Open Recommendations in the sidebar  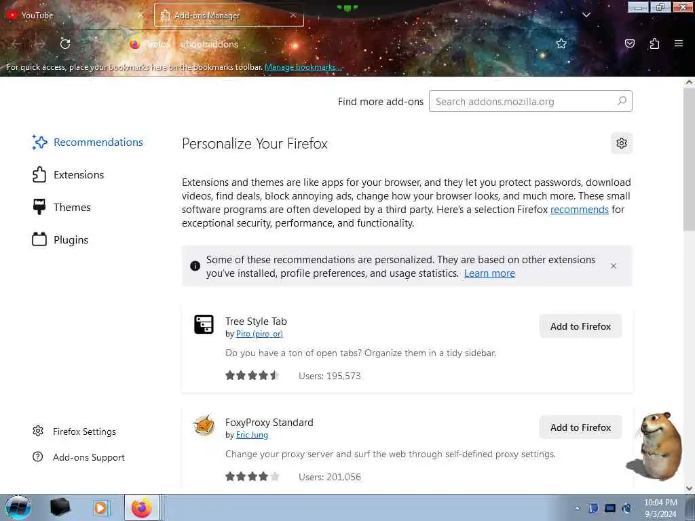tap(88, 142)
